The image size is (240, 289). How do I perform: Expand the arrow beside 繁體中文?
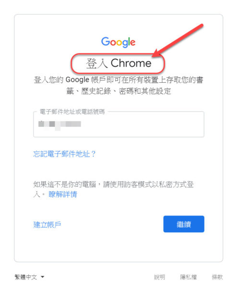[x=43, y=277]
